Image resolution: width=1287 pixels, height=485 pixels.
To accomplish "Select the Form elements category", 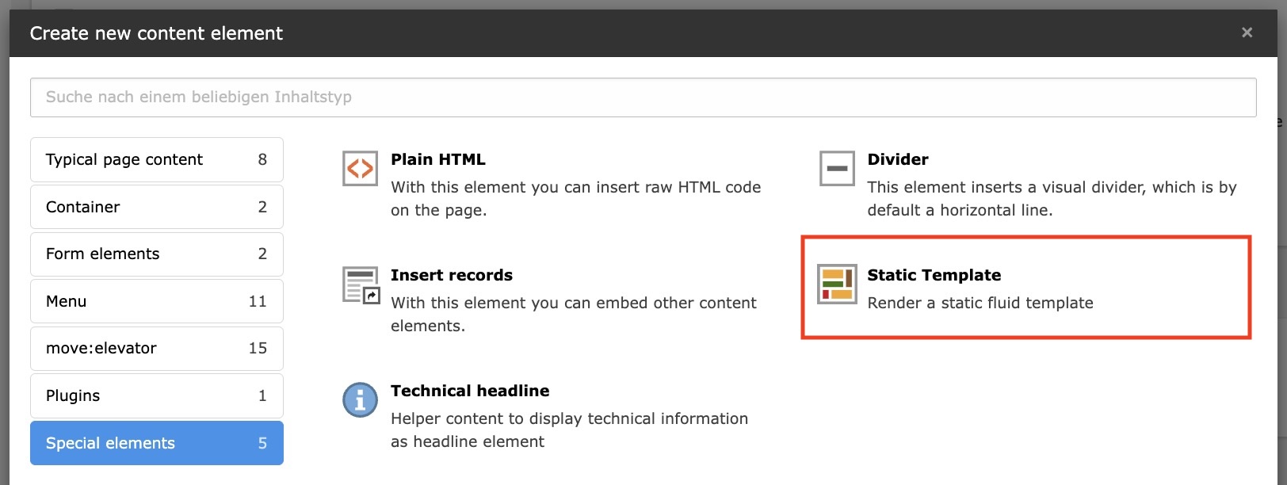I will pos(156,254).
